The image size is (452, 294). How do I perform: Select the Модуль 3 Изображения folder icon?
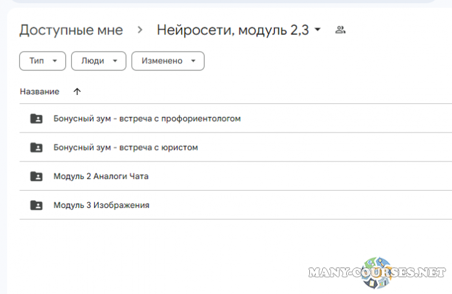click(37, 205)
